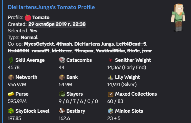Click the Slayers levels 9 / 8 / 7 / 6 / 0 / 0
This screenshot has height=123, width=191.
coord(78,101)
